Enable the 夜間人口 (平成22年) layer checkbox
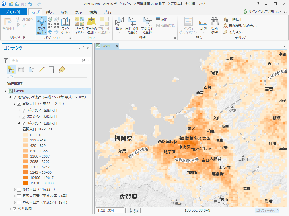This screenshot has width=289, height=216. [x=19, y=190]
